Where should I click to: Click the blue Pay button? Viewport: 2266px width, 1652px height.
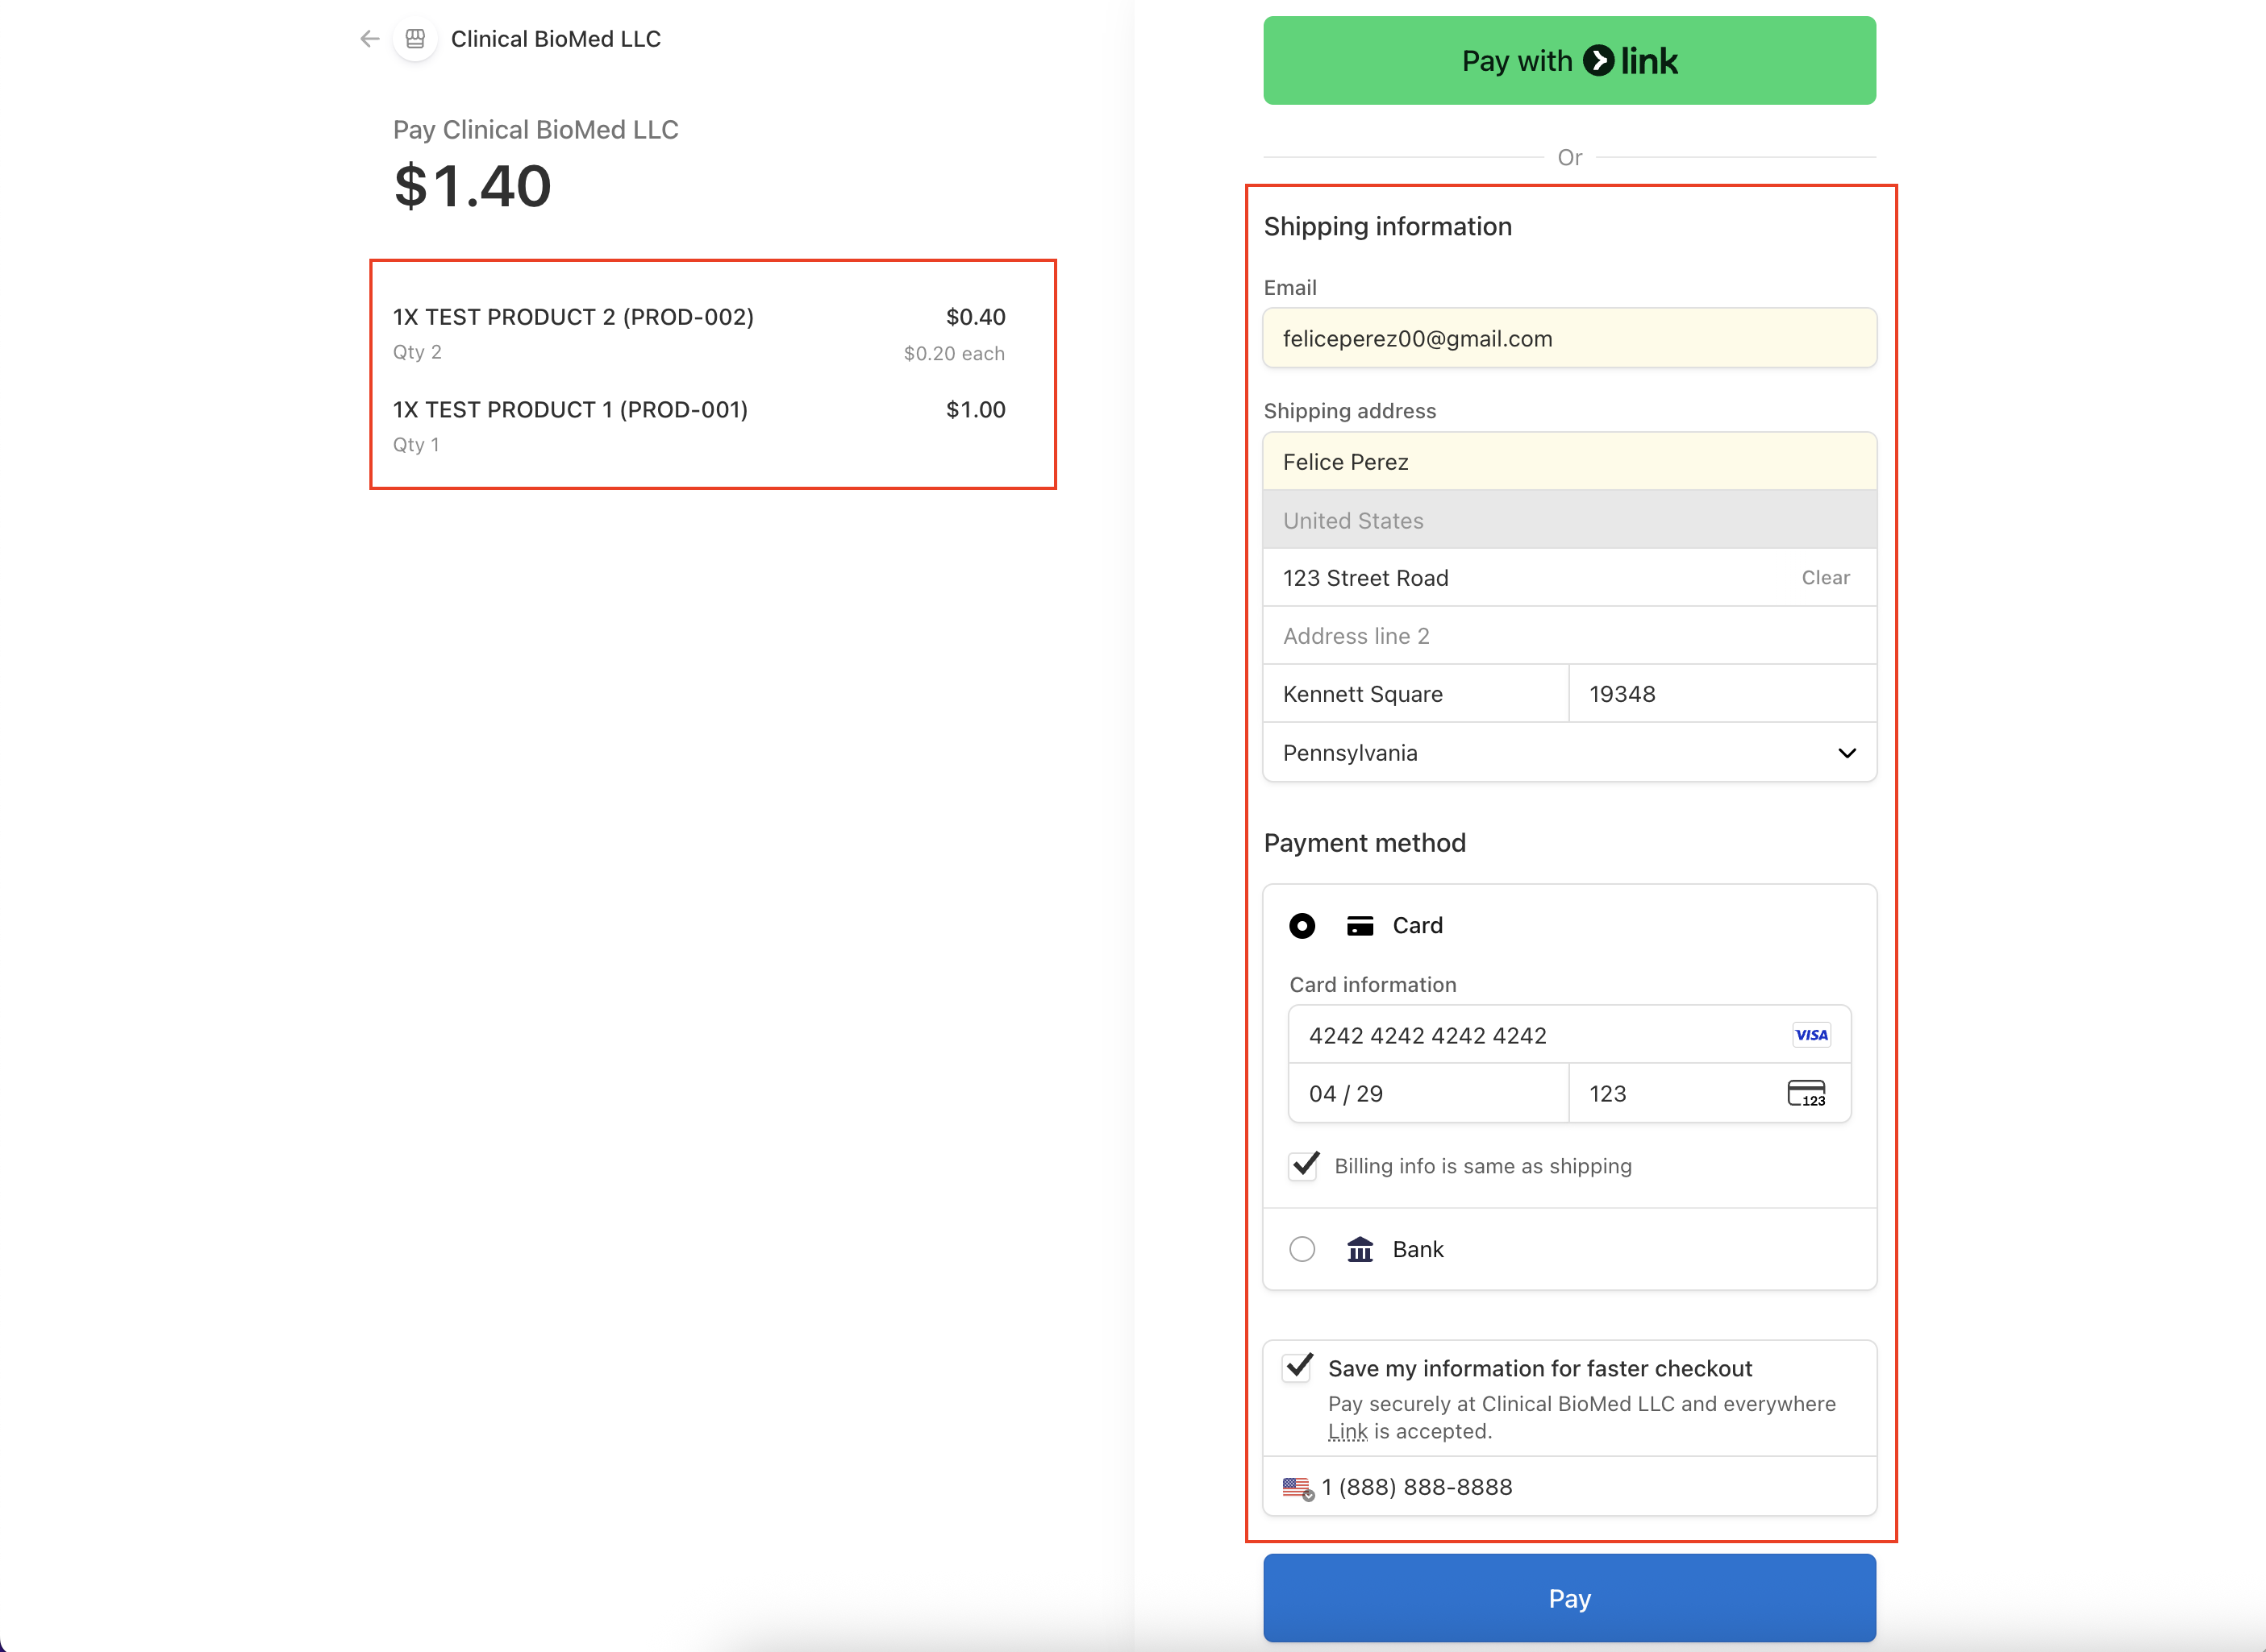click(1568, 1598)
